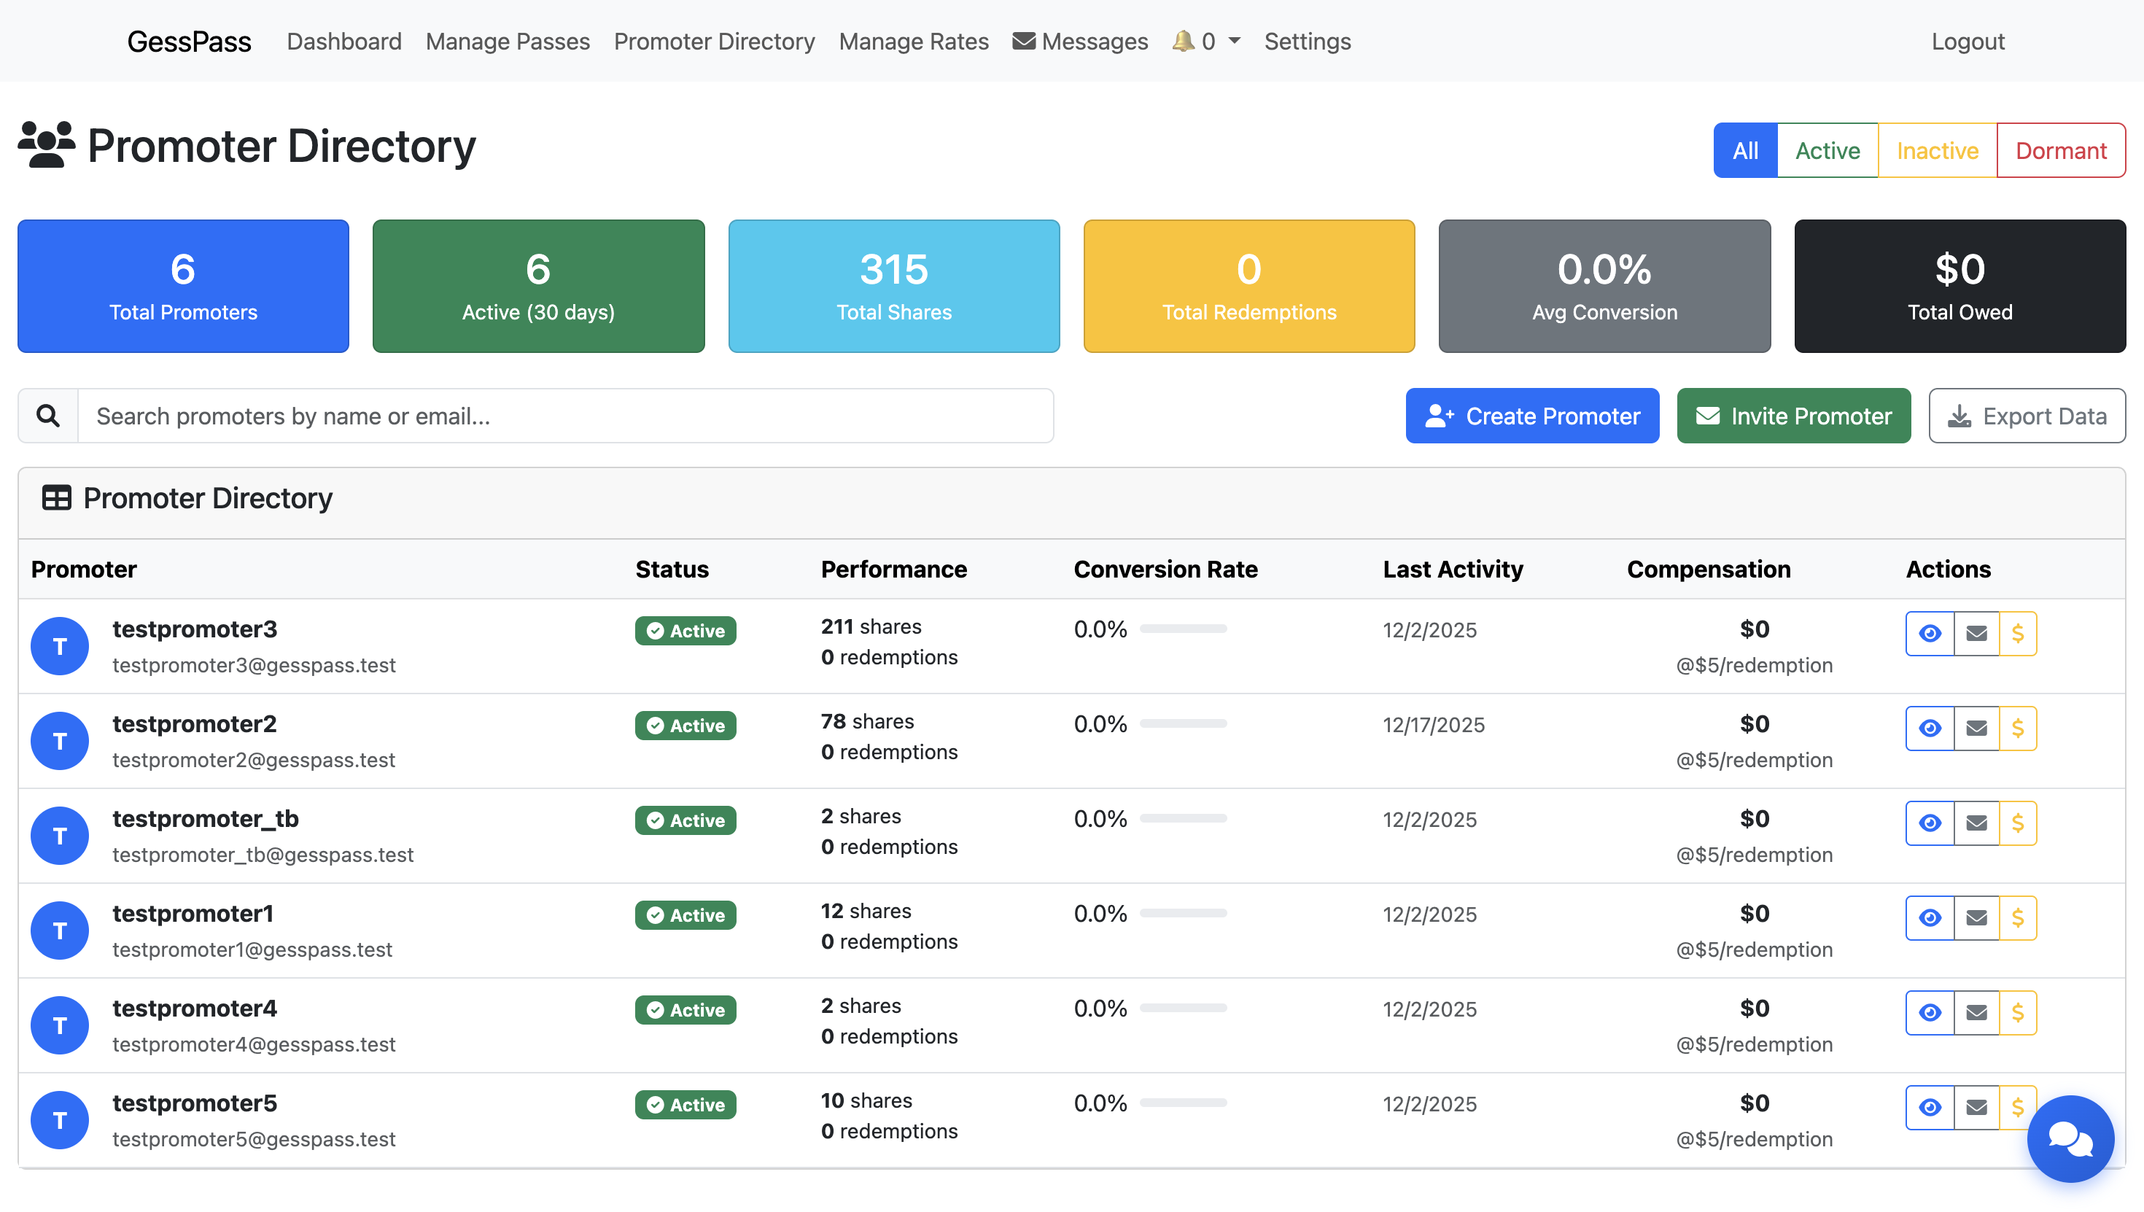Focus the promoter search input field
Screen dimensions: 2144x1212
(x=566, y=416)
